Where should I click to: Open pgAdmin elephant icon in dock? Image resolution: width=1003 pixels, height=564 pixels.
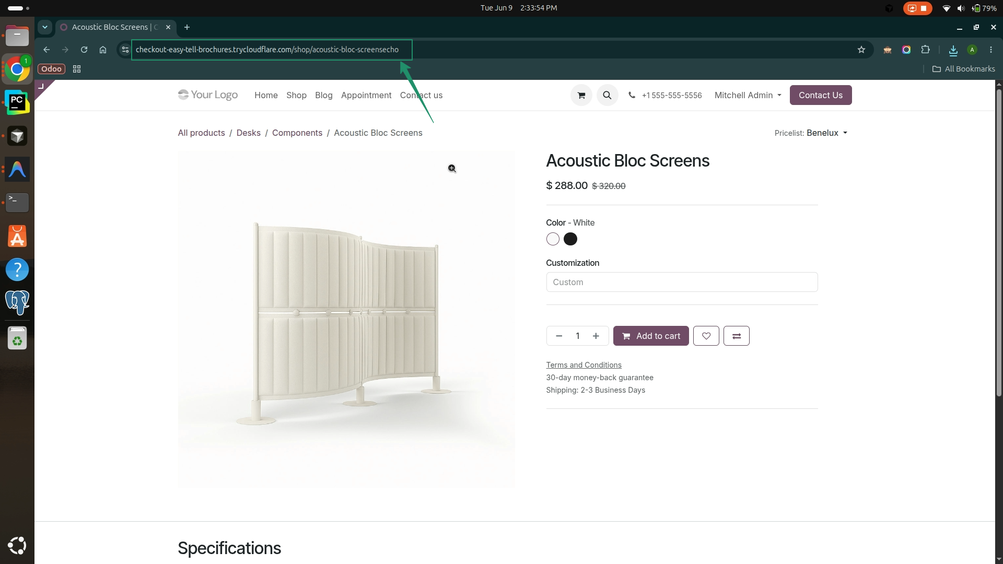tap(17, 302)
